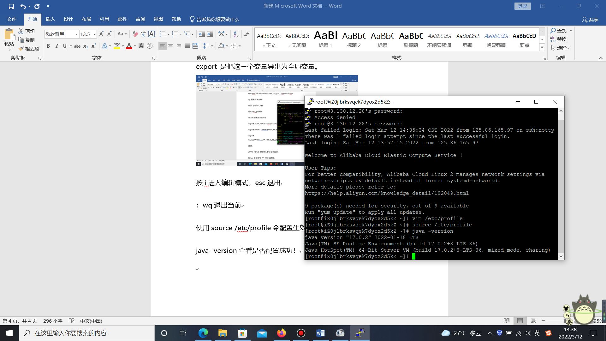The width and height of the screenshot is (606, 341).
Task: Apply the No Spacing (无间隔) style
Action: click(297, 39)
